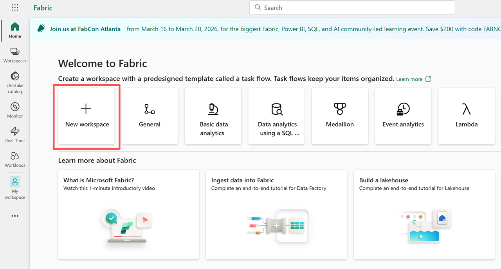501x269 pixels.
Task: Open the Build a lakehouse tutorial card
Action: pos(424,214)
